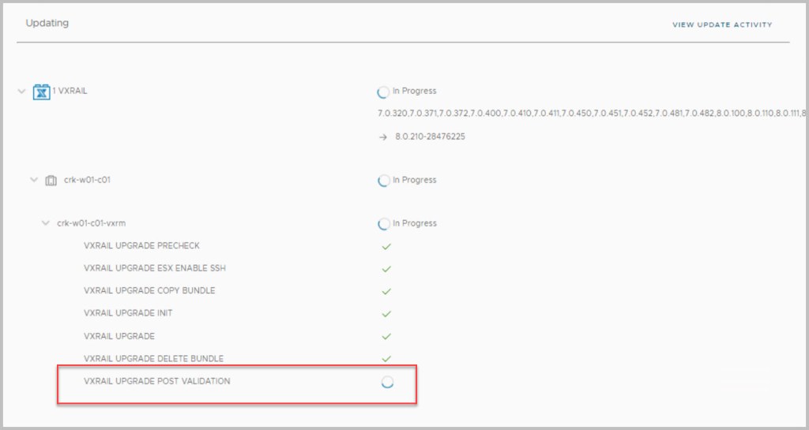Select VXRAIL UPGRADE ESX ENABLE SSH step

155,268
